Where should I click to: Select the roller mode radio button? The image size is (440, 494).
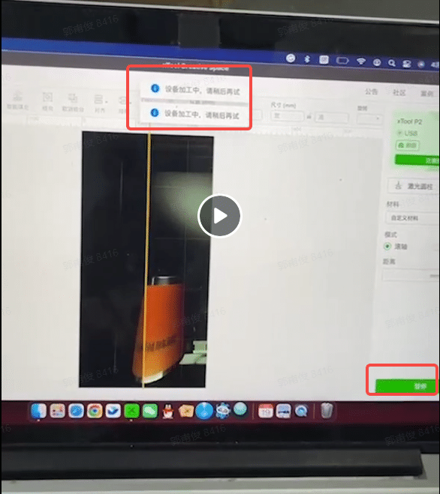click(387, 246)
